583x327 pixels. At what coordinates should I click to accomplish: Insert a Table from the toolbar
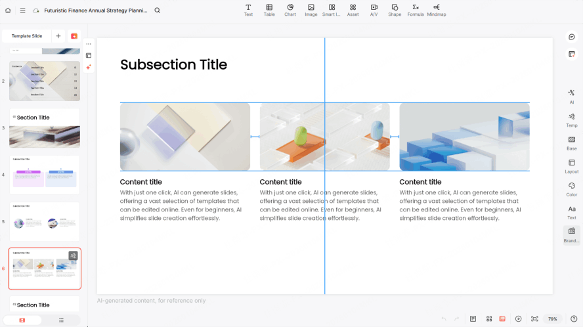pyautogui.click(x=269, y=9)
